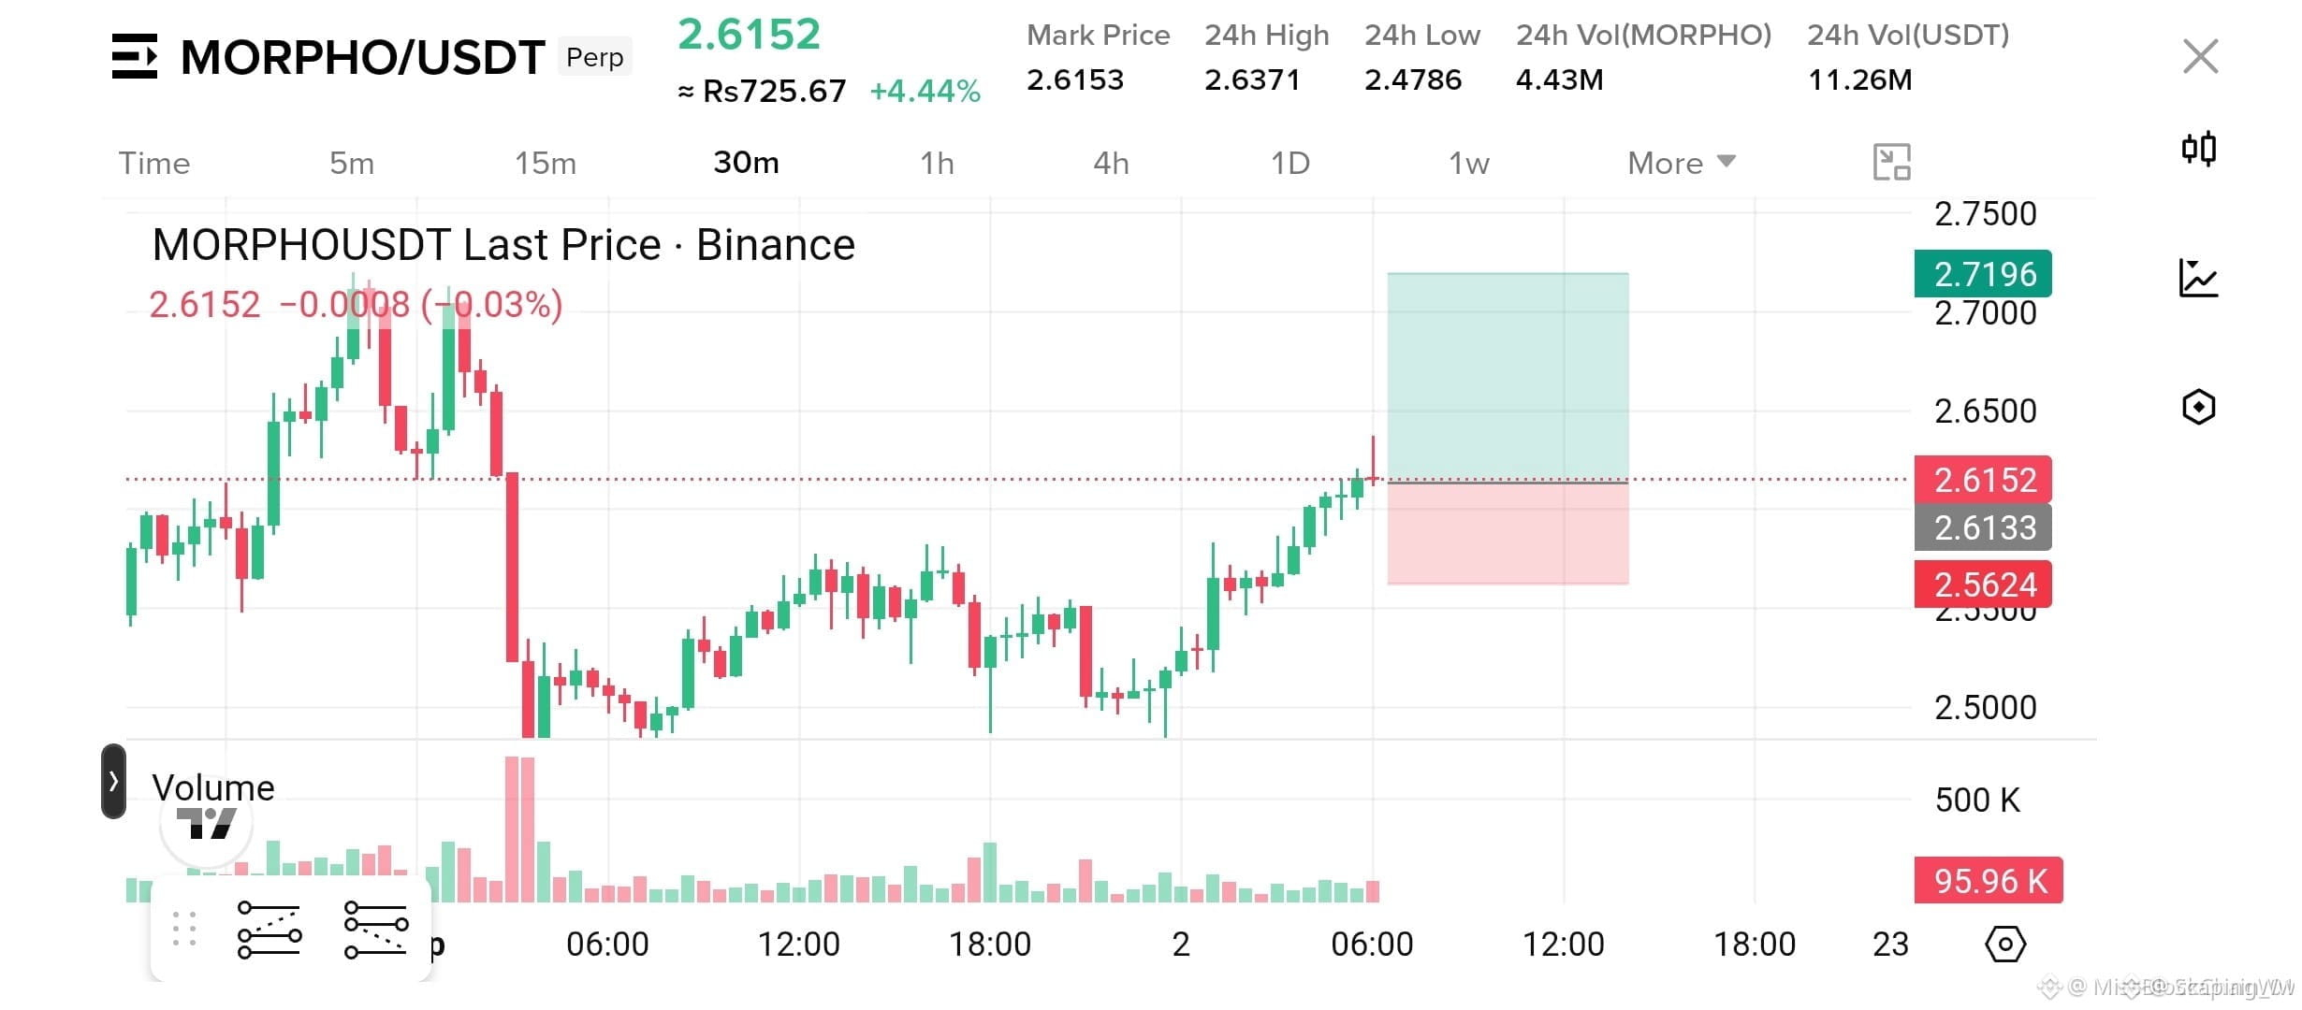Screen dimensions: 2302x1010
Task: Grab the drawing toolbar dotted handle
Action: [184, 929]
